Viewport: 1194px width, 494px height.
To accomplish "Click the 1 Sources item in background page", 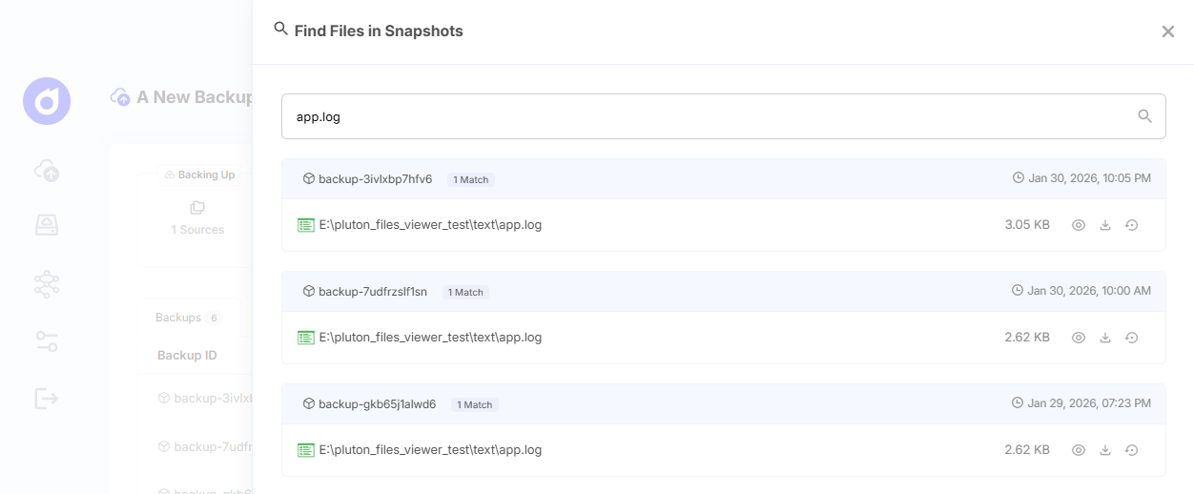I will click(197, 218).
